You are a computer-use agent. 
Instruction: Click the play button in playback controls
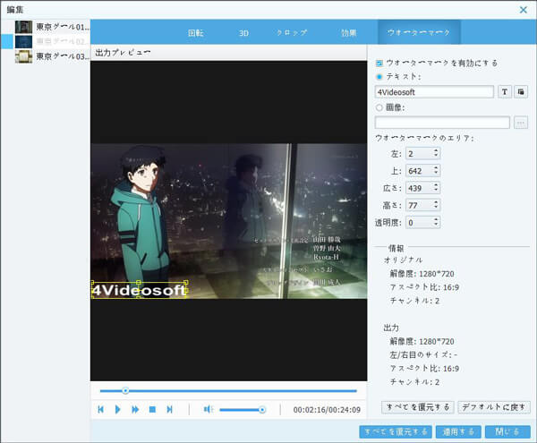tap(117, 409)
